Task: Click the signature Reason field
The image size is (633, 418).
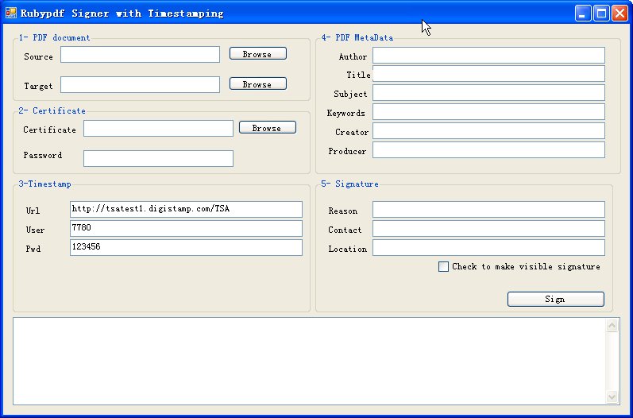Action: pos(488,210)
